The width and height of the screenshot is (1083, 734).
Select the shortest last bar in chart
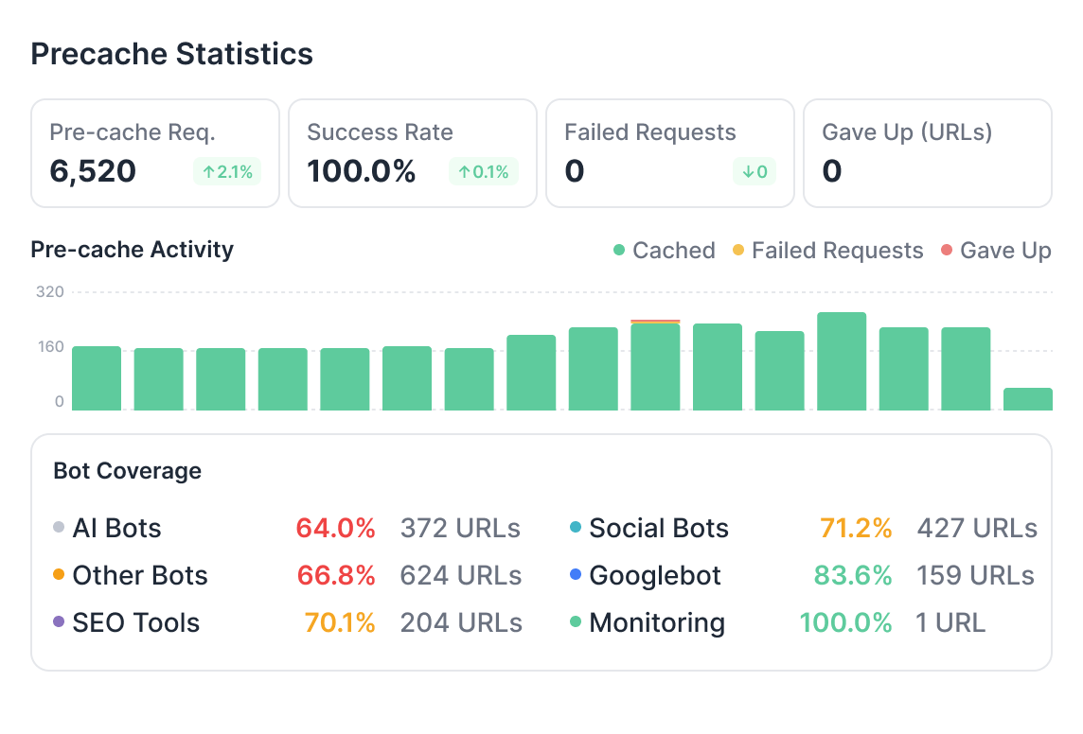point(1028,399)
